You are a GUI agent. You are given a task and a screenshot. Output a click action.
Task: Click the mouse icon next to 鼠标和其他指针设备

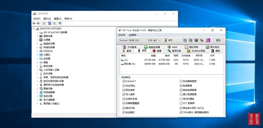(41, 81)
